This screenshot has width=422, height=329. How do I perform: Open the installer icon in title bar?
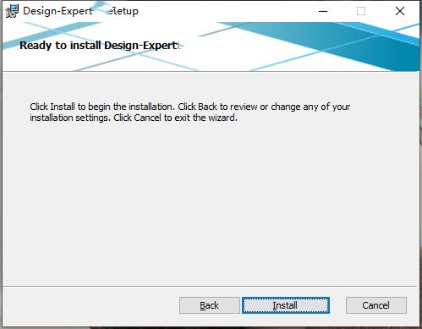pyautogui.click(x=12, y=11)
